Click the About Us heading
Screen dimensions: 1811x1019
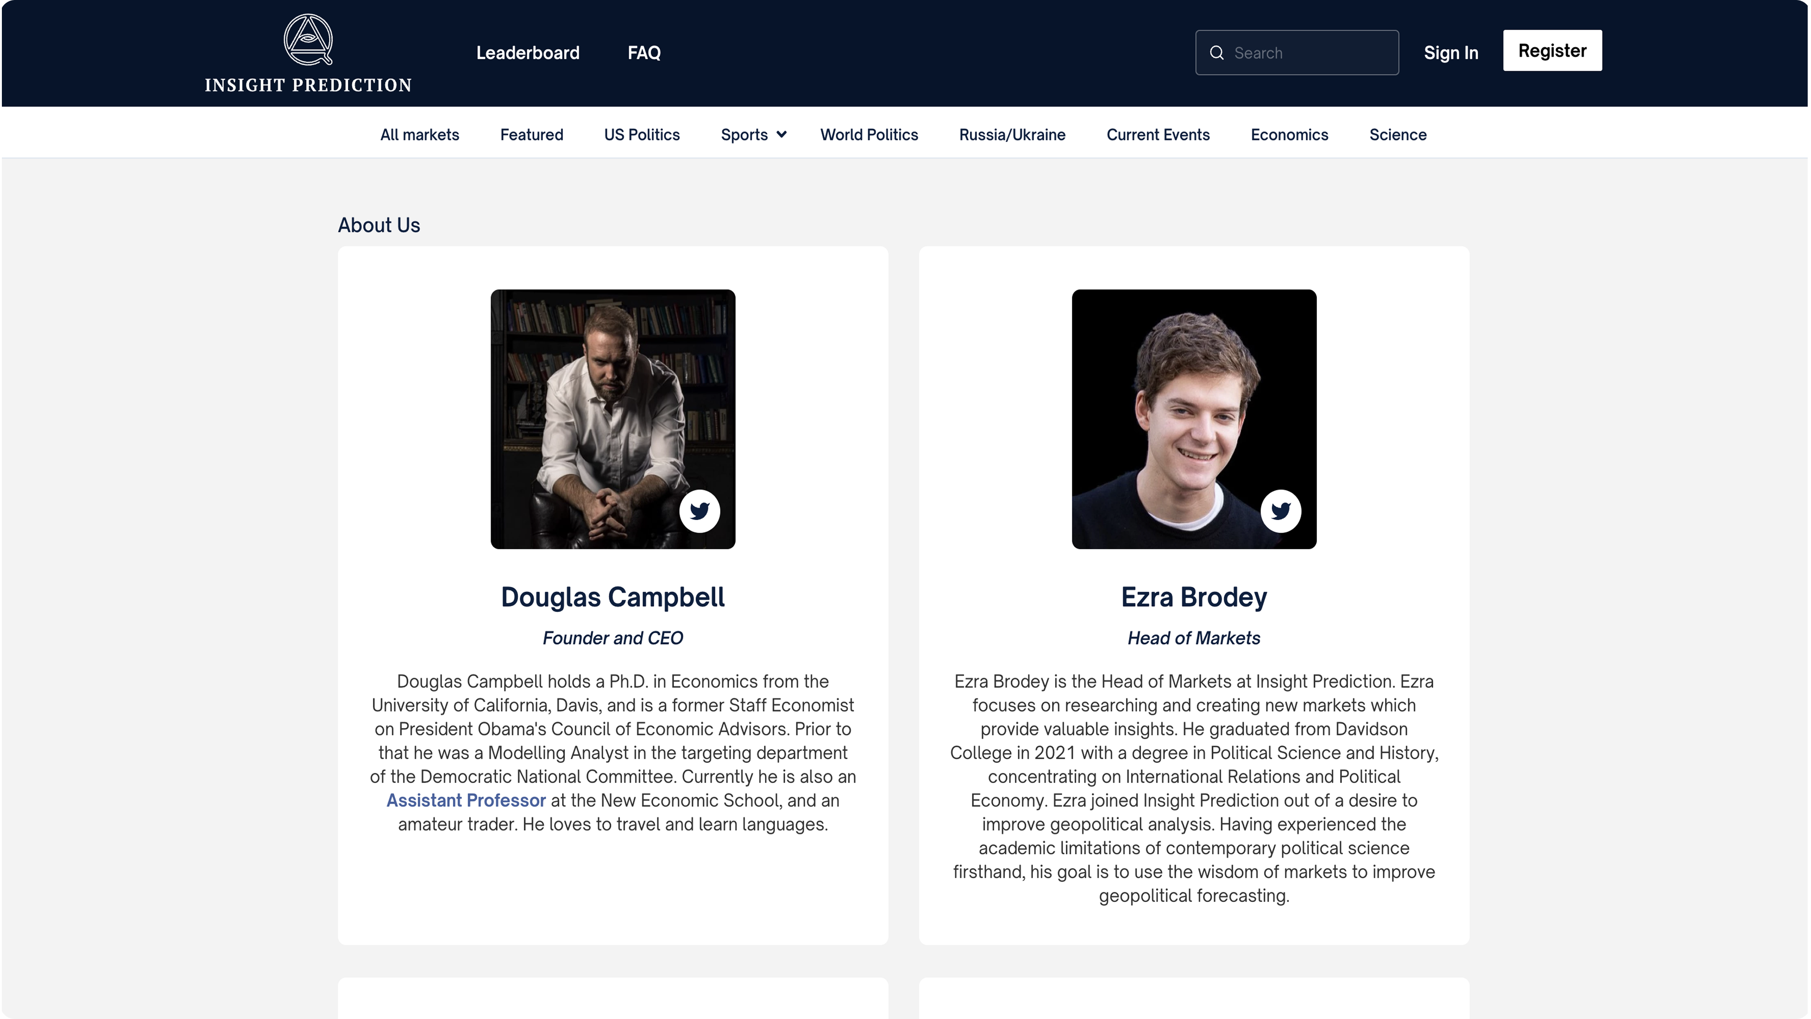coord(379,225)
